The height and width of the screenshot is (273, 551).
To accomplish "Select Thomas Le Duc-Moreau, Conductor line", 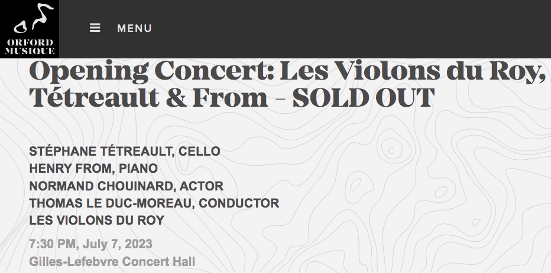I will (154, 203).
